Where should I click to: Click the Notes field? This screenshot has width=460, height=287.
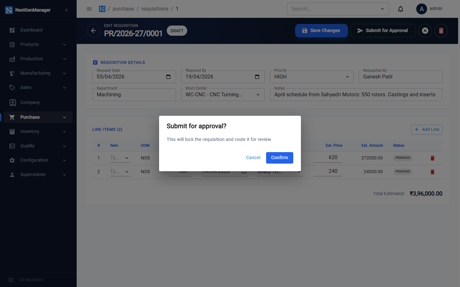click(356, 95)
